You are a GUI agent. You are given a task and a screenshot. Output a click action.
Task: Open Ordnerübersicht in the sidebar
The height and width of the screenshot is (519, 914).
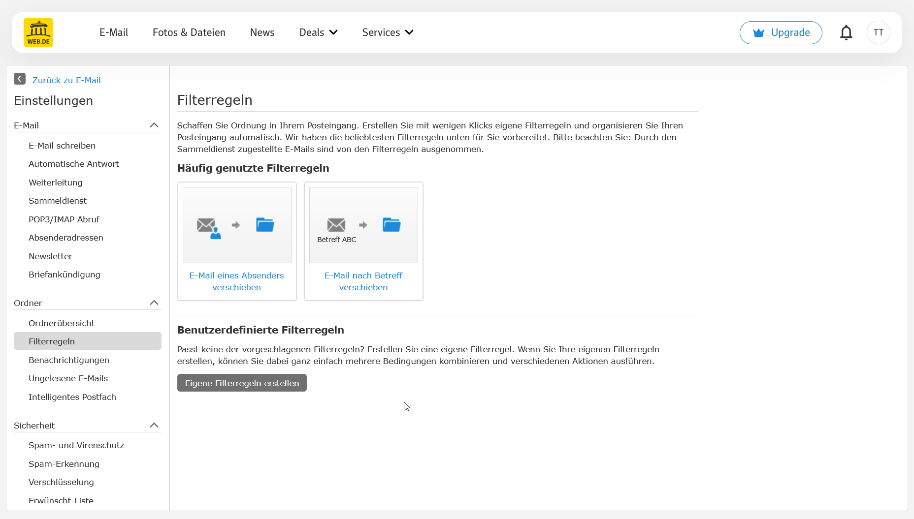click(62, 323)
